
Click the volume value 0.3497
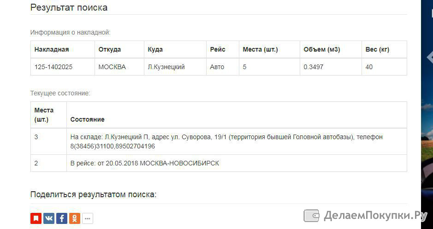(x=314, y=67)
